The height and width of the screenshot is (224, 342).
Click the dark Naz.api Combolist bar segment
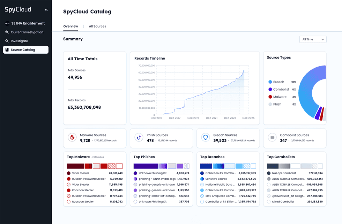(x=273, y=166)
